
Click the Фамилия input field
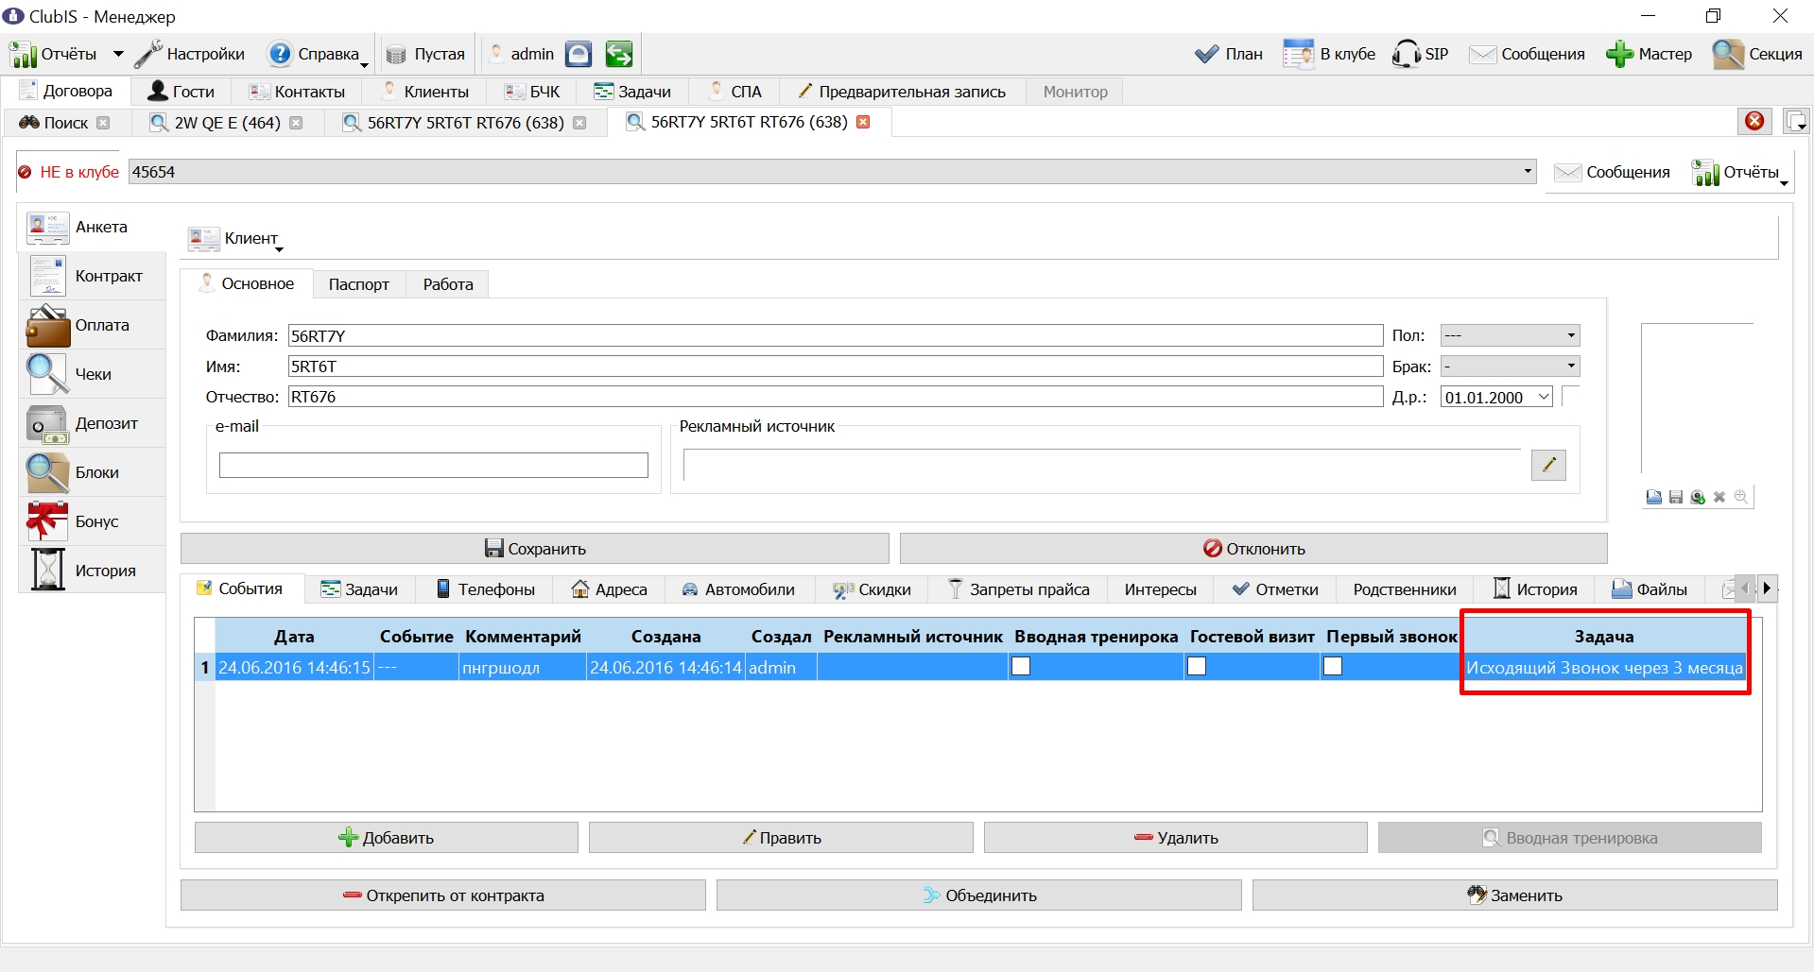tap(836, 335)
